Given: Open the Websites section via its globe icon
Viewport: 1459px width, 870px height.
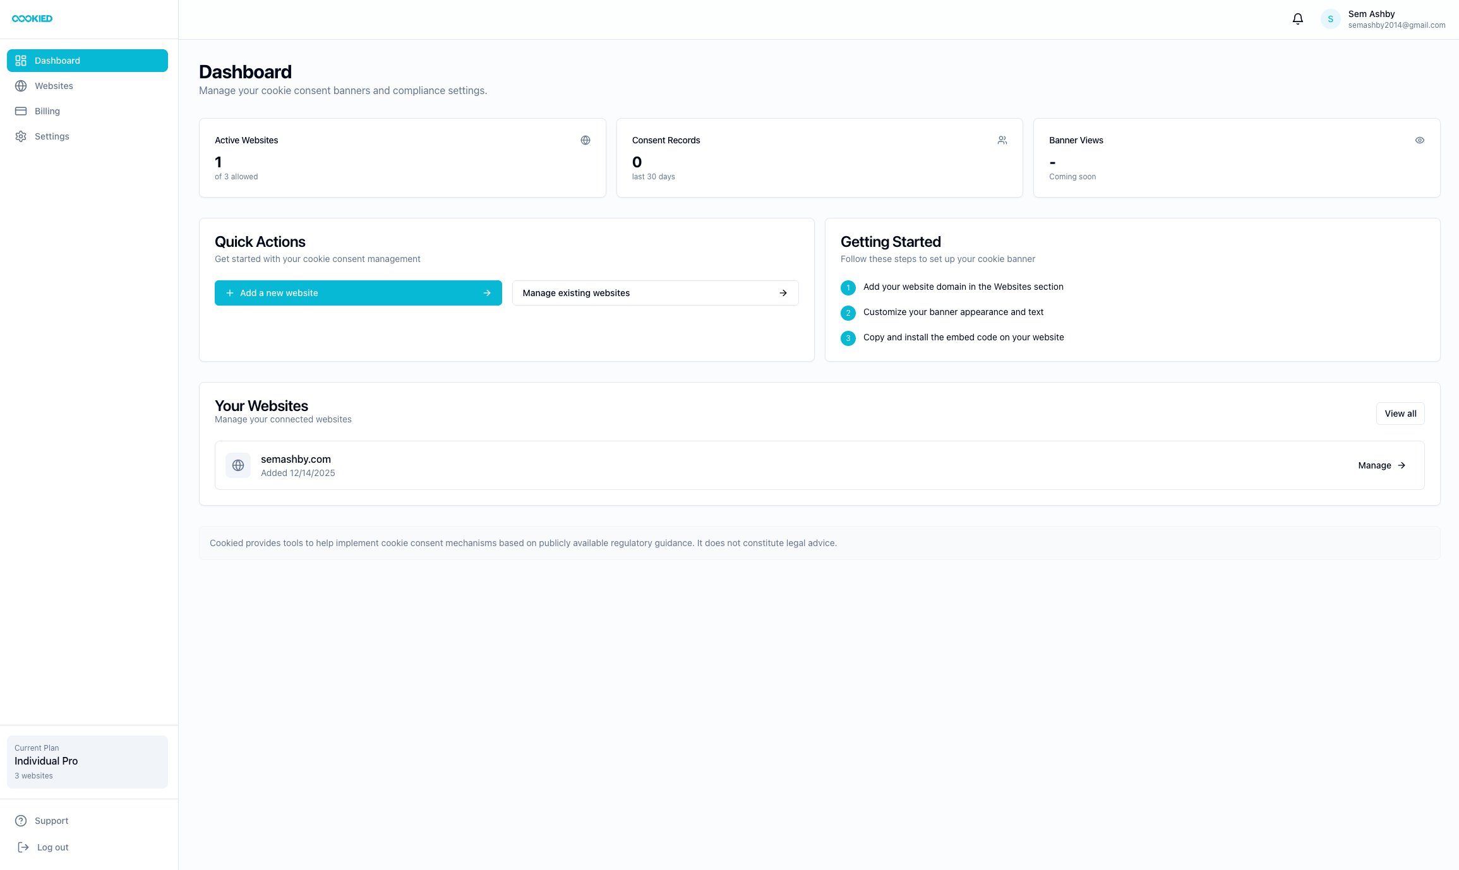Looking at the screenshot, I should coord(20,85).
